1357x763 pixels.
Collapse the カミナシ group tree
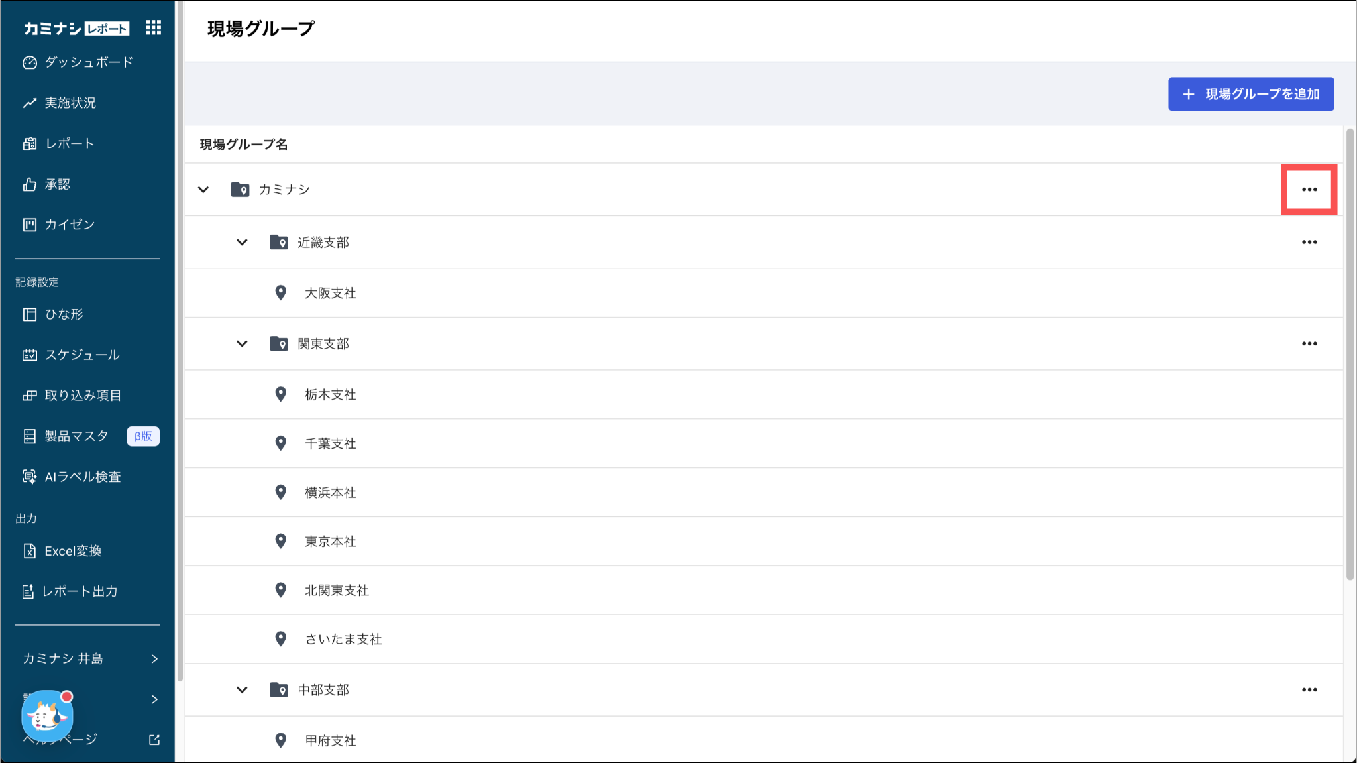click(203, 190)
